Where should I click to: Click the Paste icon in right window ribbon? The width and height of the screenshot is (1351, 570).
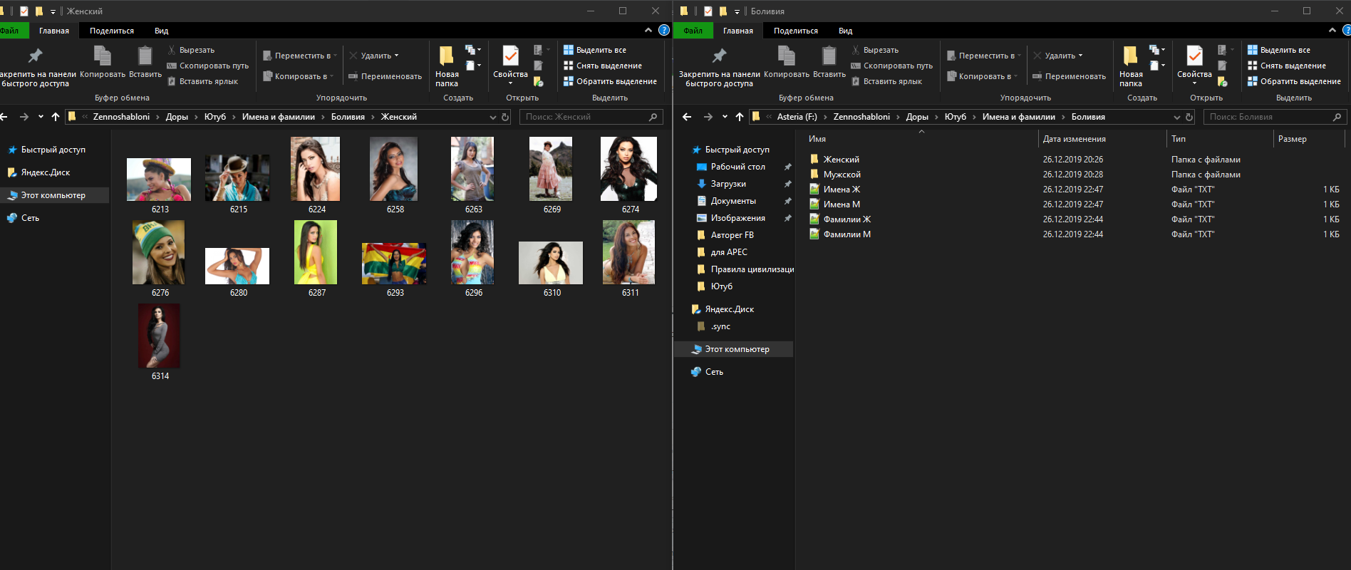[829, 57]
